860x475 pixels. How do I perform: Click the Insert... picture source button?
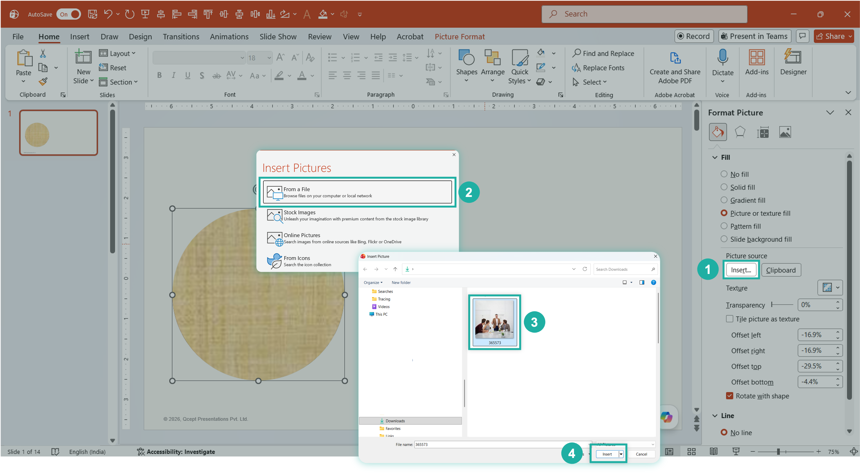741,270
